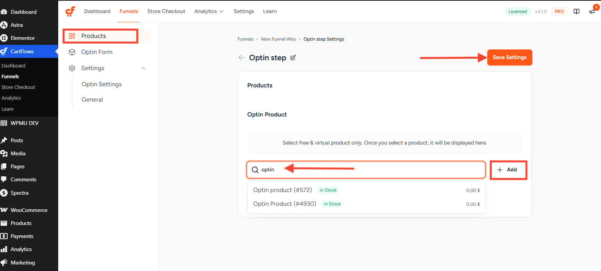Expand the Analytics dropdown in top navigation
The height and width of the screenshot is (271, 601).
point(209,11)
